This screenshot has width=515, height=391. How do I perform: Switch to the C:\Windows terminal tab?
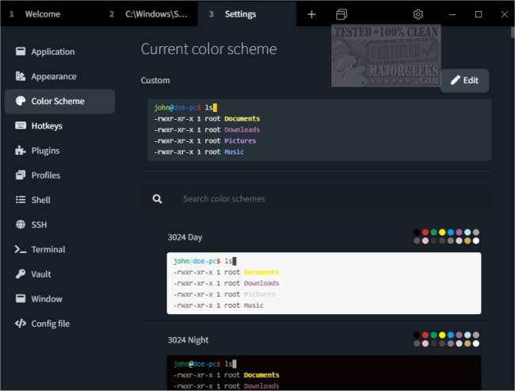151,14
